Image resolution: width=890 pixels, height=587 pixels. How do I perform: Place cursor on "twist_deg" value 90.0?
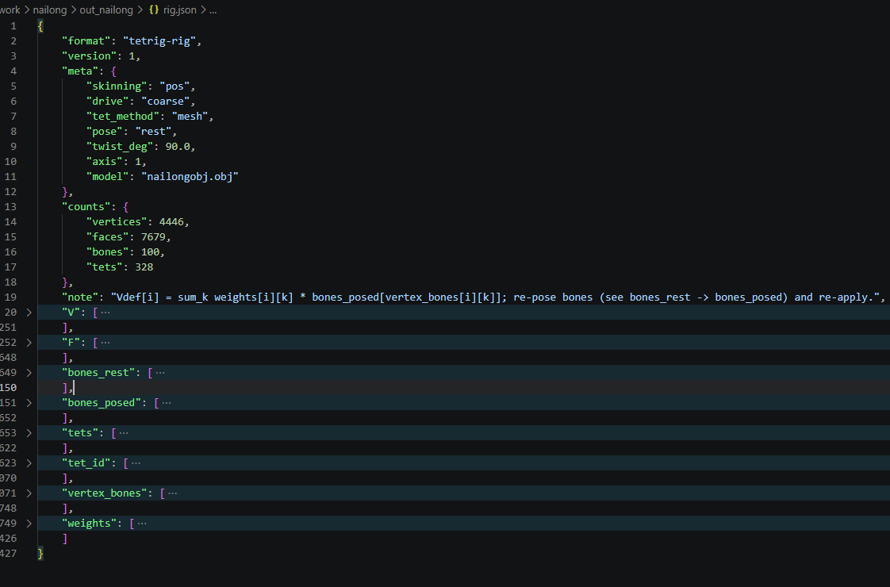tap(178, 147)
